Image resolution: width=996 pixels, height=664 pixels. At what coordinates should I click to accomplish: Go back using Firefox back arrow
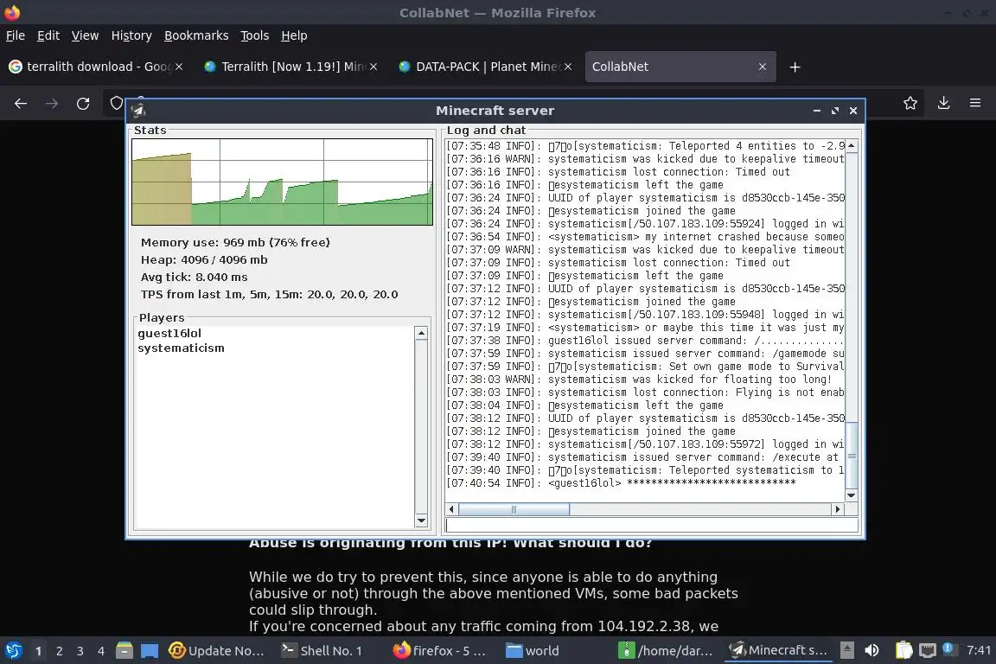click(x=21, y=104)
